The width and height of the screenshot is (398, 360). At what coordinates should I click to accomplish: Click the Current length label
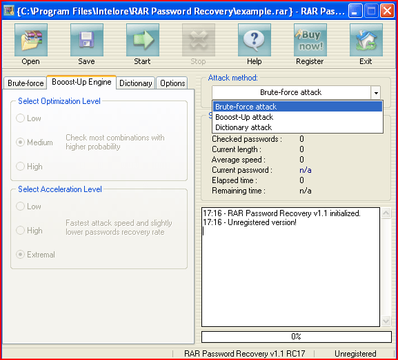click(237, 149)
